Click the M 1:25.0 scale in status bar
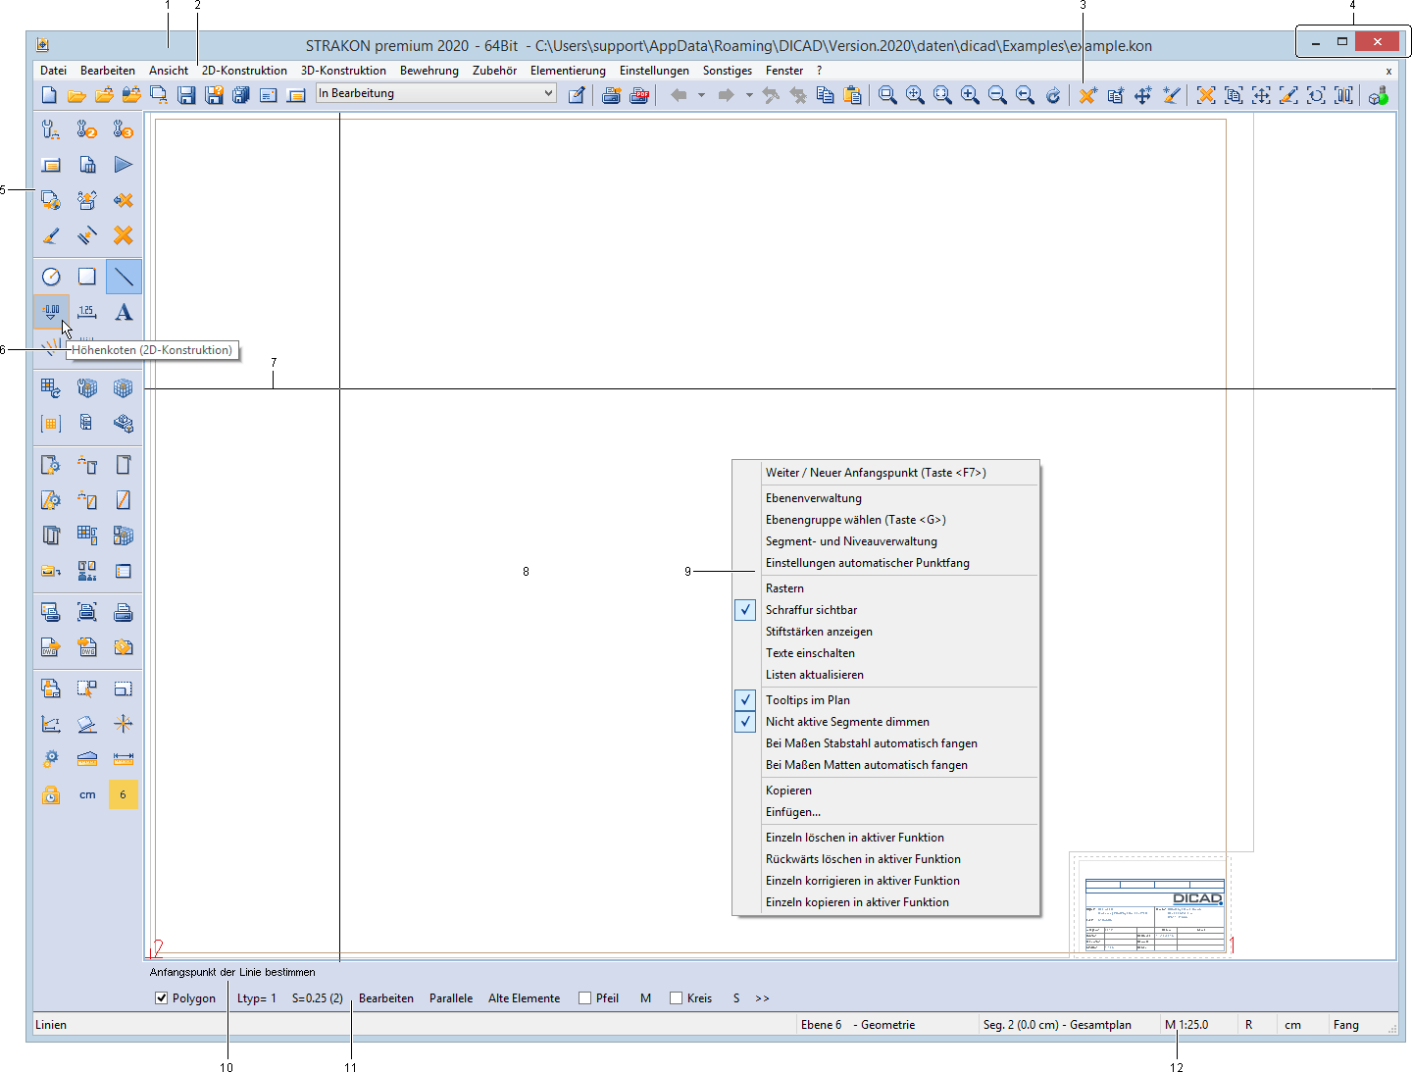Viewport: 1412px width, 1072px height. point(1186,1025)
